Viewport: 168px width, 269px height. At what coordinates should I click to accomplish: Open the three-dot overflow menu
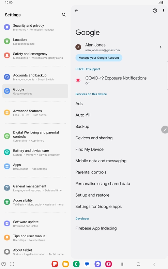coord(163,11)
